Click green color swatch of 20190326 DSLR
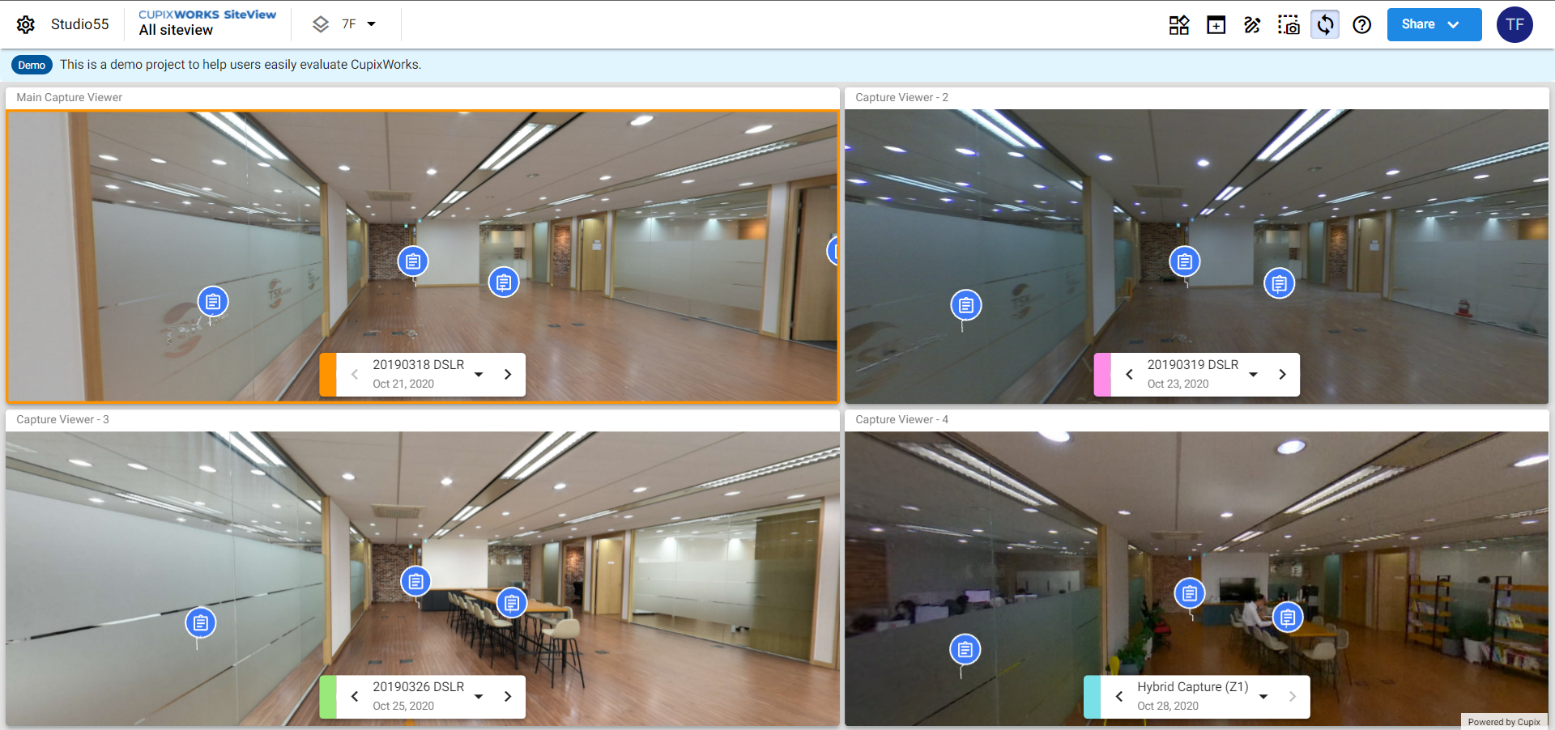 coord(328,697)
